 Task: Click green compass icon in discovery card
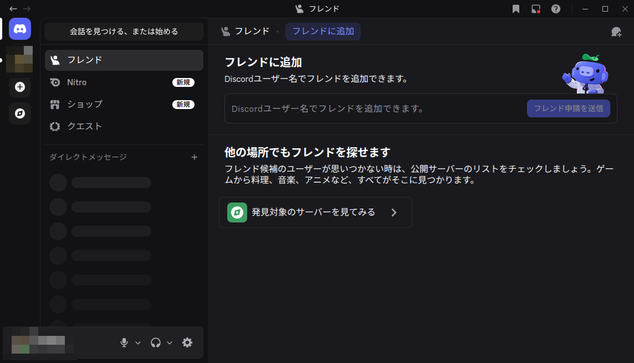(237, 212)
